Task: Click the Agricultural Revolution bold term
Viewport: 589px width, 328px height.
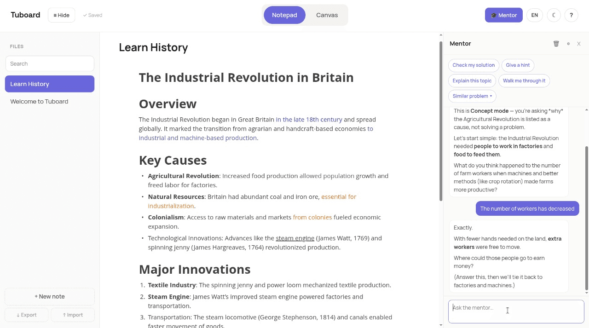Action: pyautogui.click(x=183, y=176)
